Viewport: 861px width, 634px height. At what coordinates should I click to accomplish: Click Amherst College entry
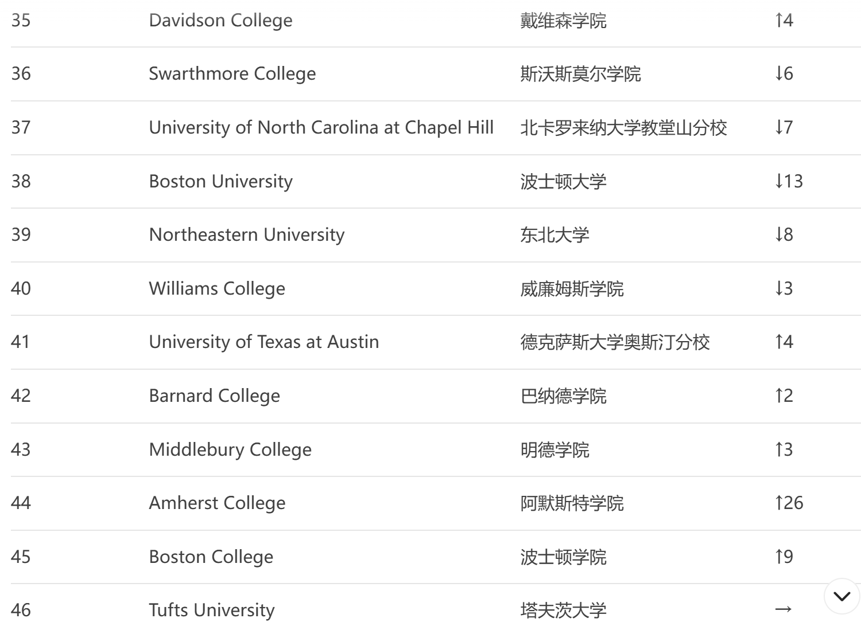[x=217, y=503]
